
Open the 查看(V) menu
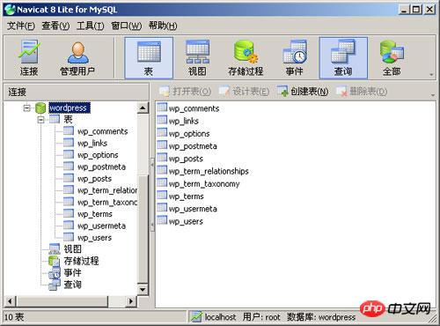click(x=55, y=26)
